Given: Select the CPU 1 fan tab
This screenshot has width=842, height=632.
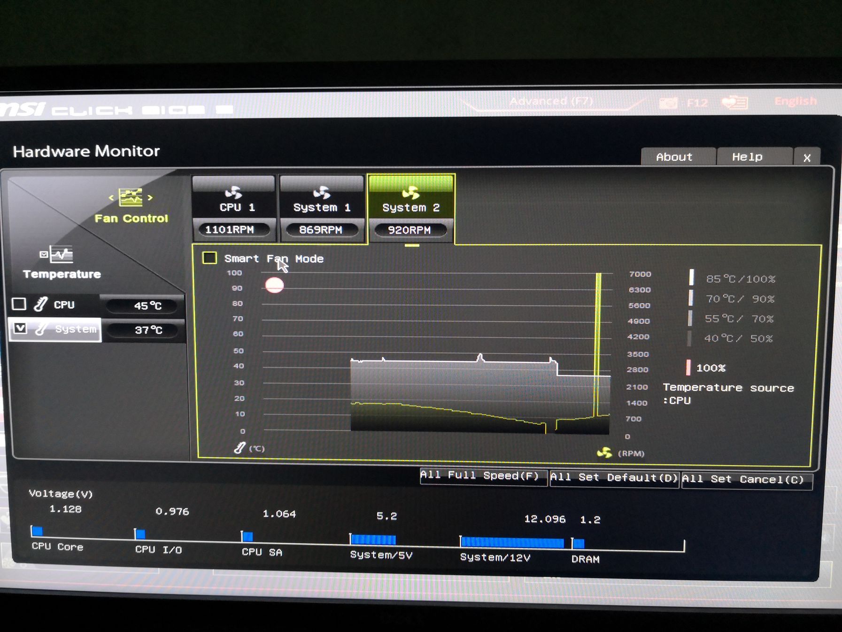Looking at the screenshot, I should (x=233, y=208).
